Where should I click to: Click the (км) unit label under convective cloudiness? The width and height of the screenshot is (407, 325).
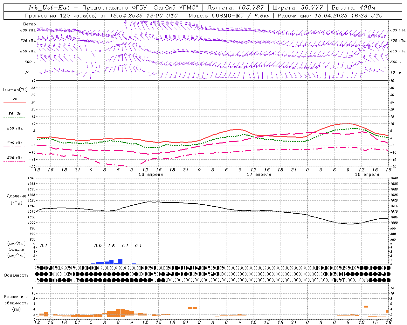pyautogui.click(x=16, y=309)
